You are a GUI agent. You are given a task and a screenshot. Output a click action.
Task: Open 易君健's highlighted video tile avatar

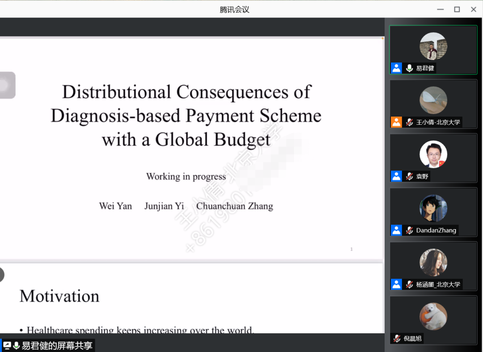click(433, 46)
